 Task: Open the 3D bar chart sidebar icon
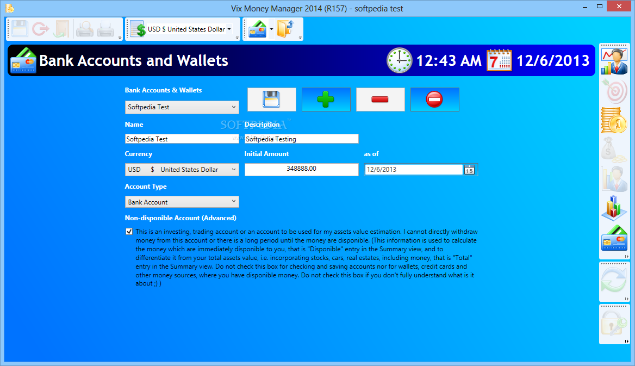click(x=614, y=208)
